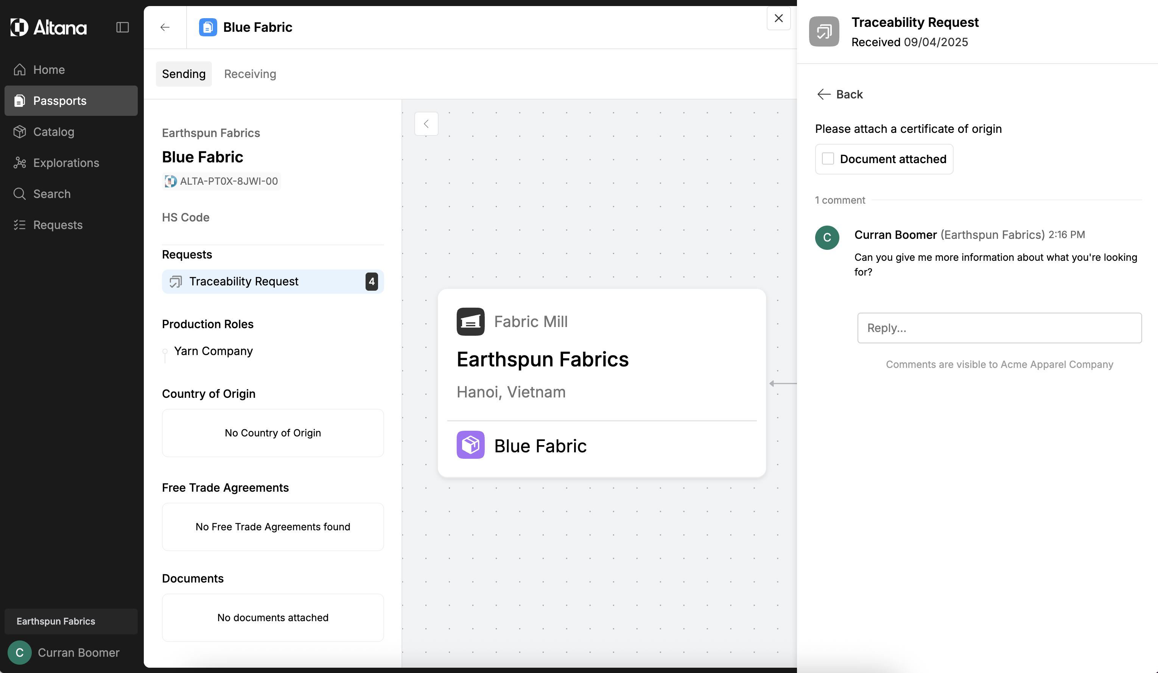
Task: Collapse the details panel with chevron button
Action: [426, 124]
